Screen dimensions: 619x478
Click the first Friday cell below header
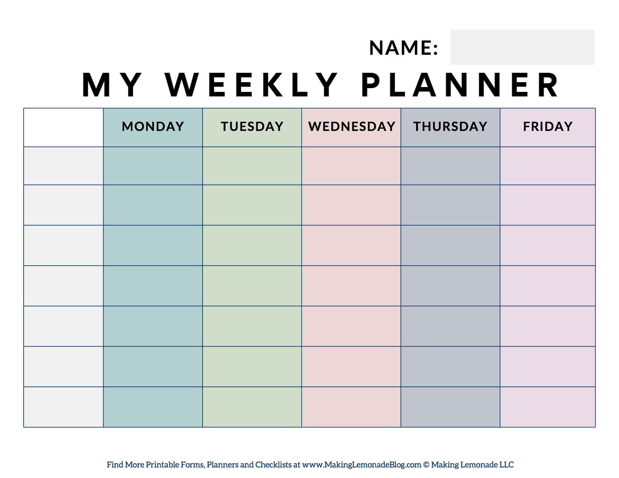[x=548, y=166]
